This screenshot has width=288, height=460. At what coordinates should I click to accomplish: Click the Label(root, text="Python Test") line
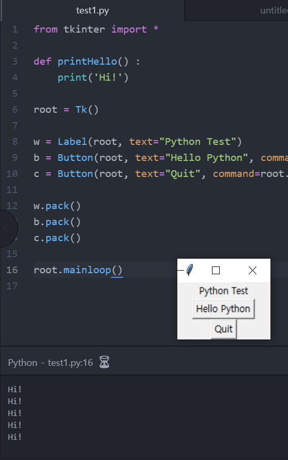138,142
